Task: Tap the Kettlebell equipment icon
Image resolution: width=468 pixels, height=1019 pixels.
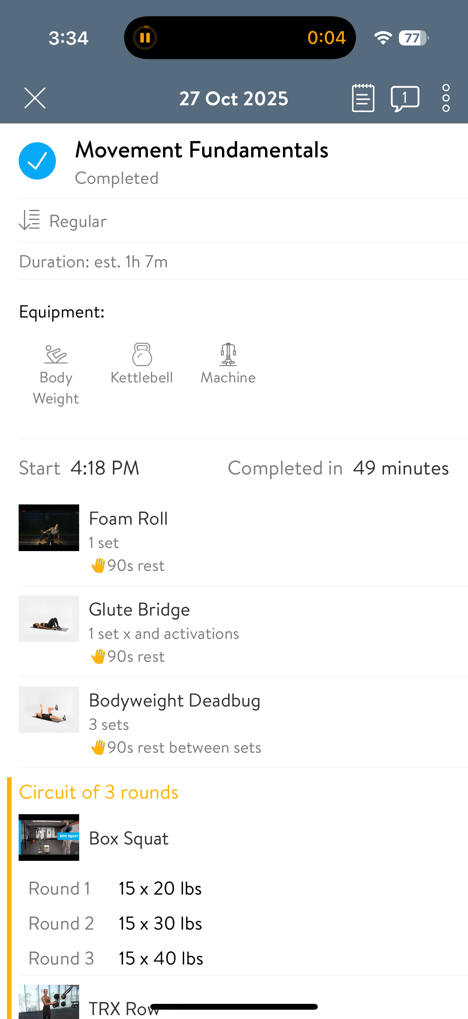Action: (x=142, y=354)
